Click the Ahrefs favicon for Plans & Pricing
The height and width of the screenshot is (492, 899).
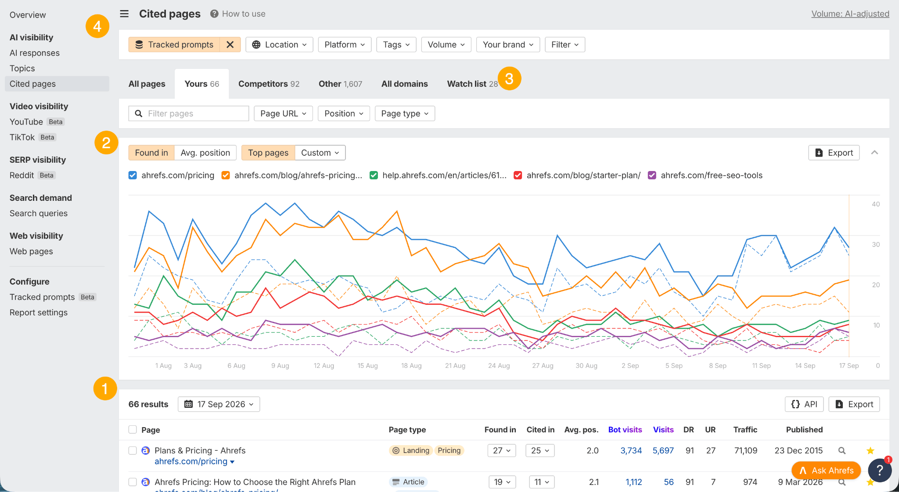pyautogui.click(x=146, y=450)
